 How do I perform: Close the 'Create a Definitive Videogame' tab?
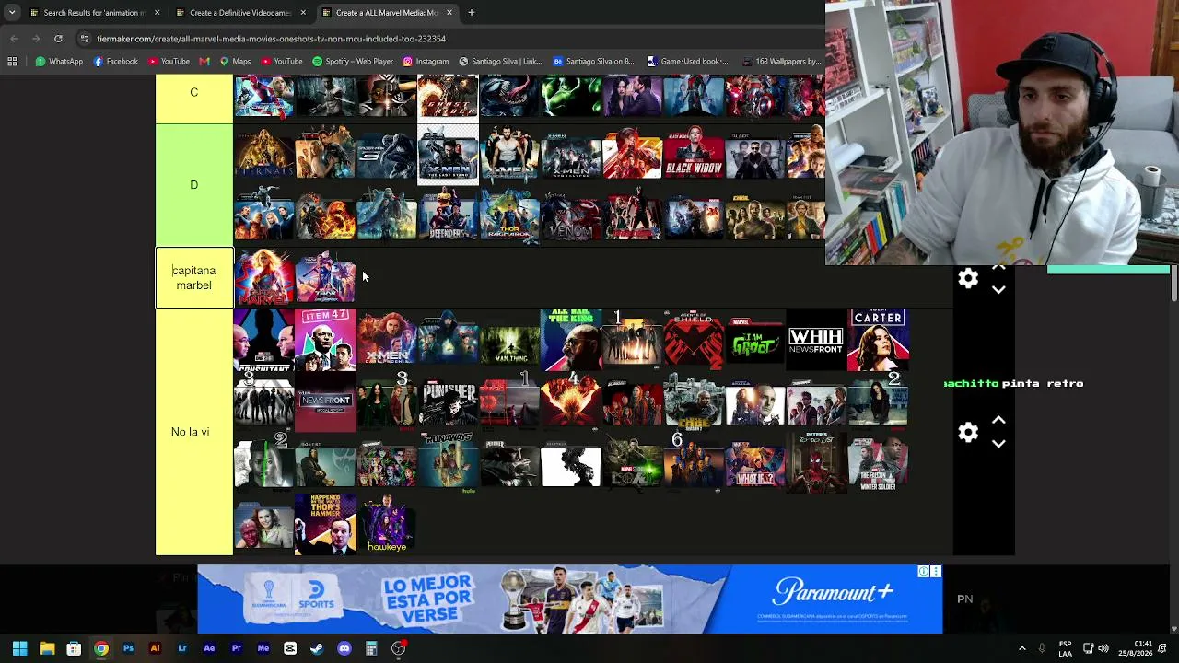point(304,13)
